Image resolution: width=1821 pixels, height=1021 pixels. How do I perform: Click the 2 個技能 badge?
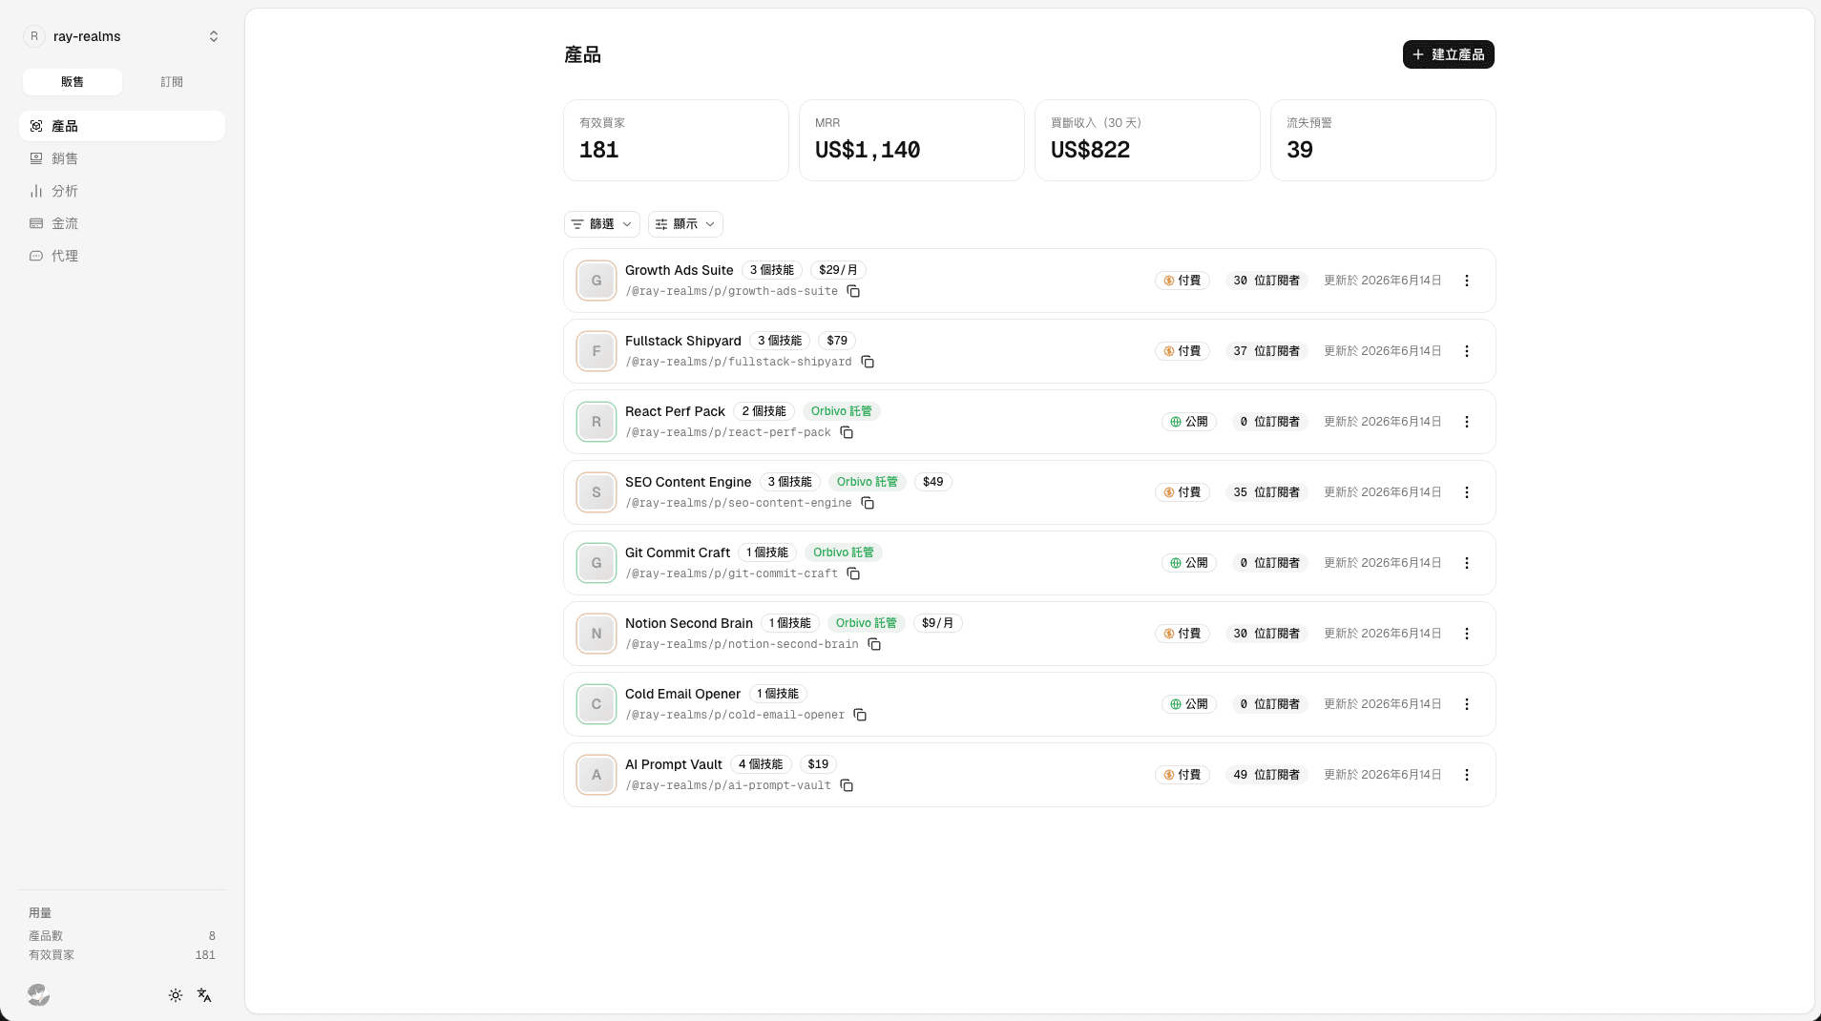pyautogui.click(x=764, y=411)
